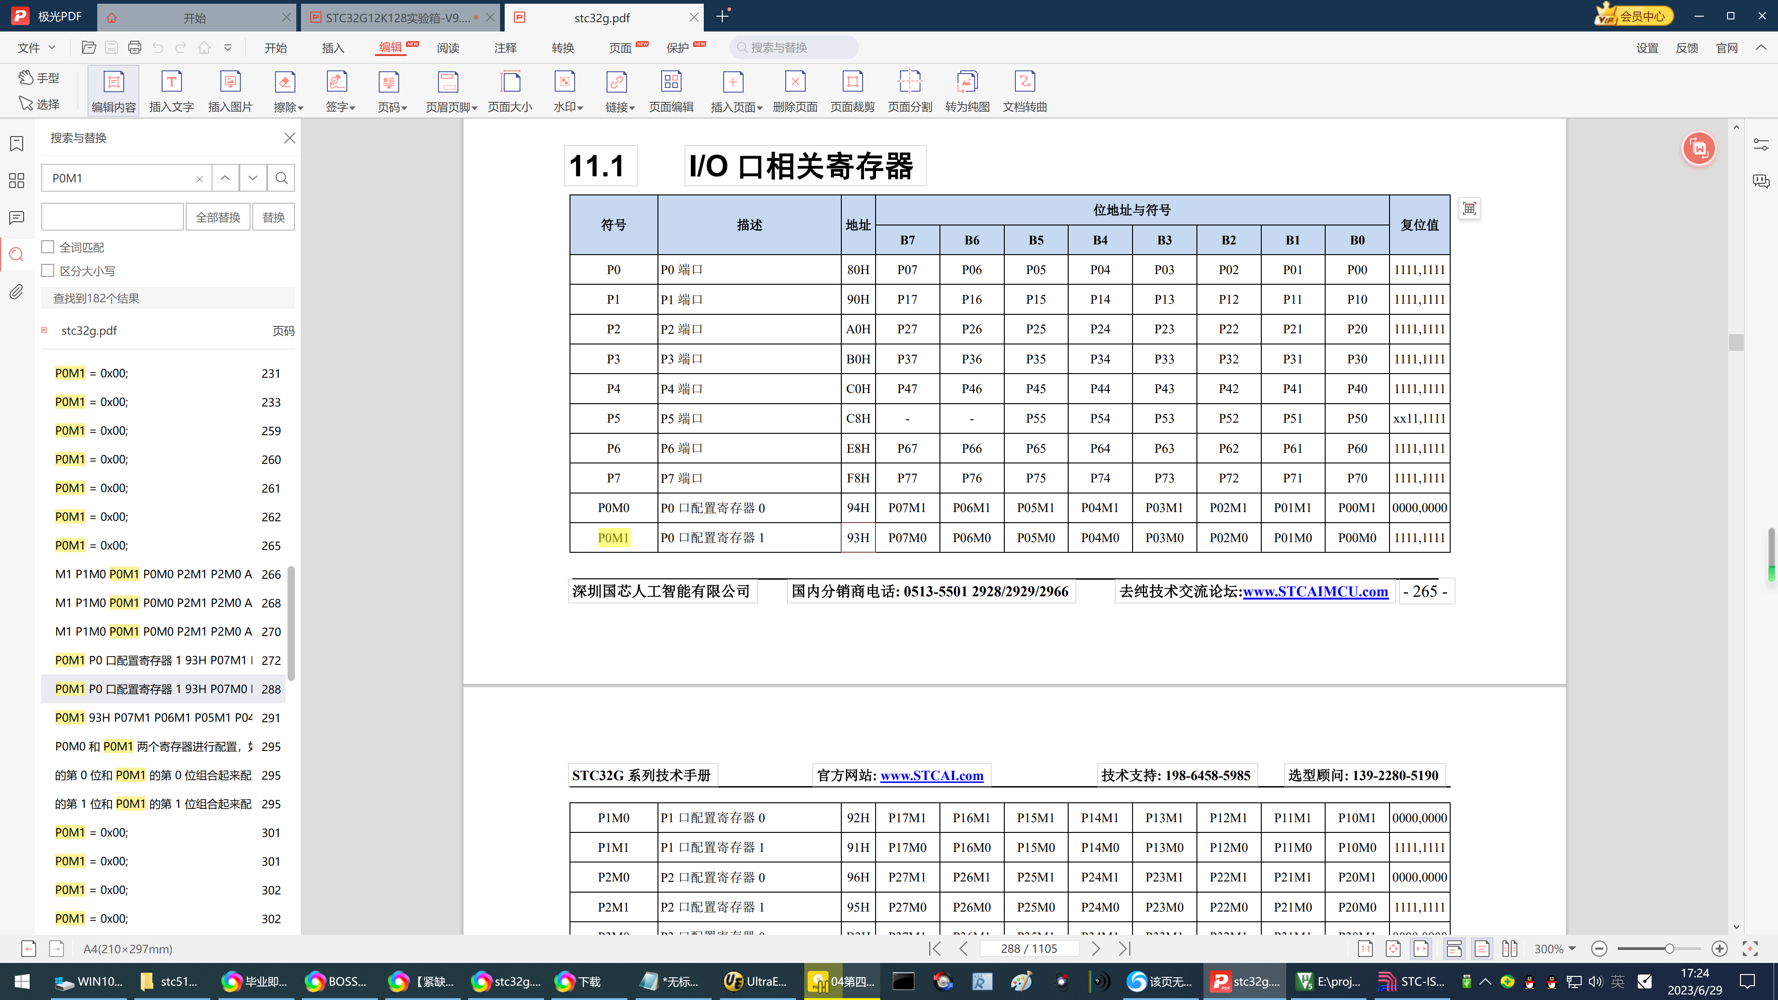The width and height of the screenshot is (1778, 1000).
Task: Go to the next page arrow
Action: pos(1096,949)
